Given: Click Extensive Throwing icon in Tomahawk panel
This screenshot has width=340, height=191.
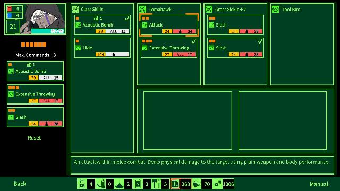Looking at the screenshot, I should point(144,48).
